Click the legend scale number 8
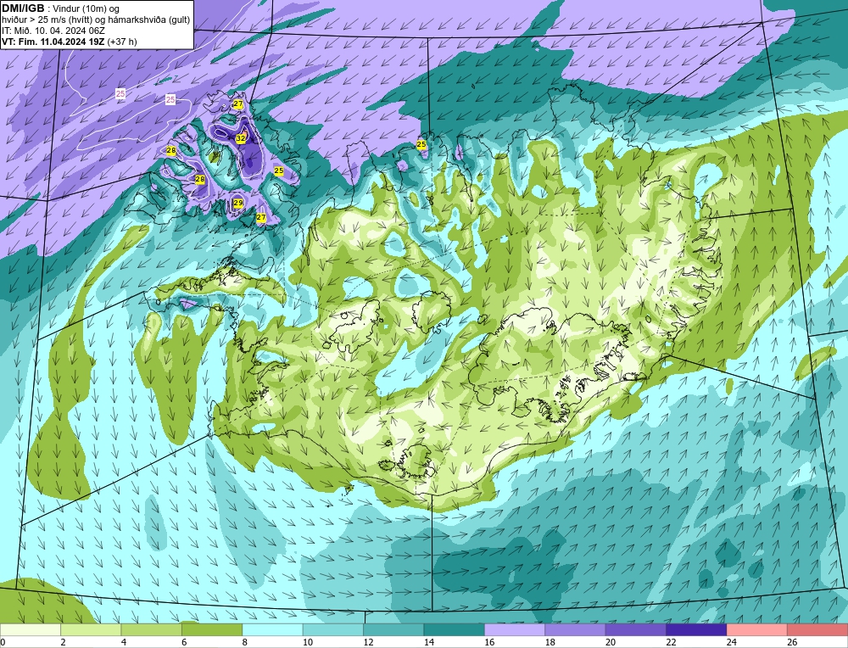Screen dimensions: 848x648 click(244, 642)
